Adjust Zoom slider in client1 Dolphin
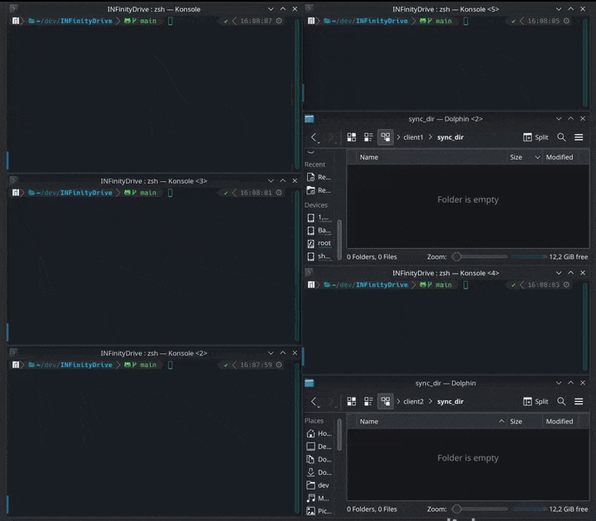 click(x=479, y=256)
